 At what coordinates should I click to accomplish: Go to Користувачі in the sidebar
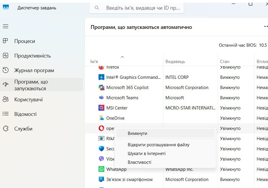(28, 100)
